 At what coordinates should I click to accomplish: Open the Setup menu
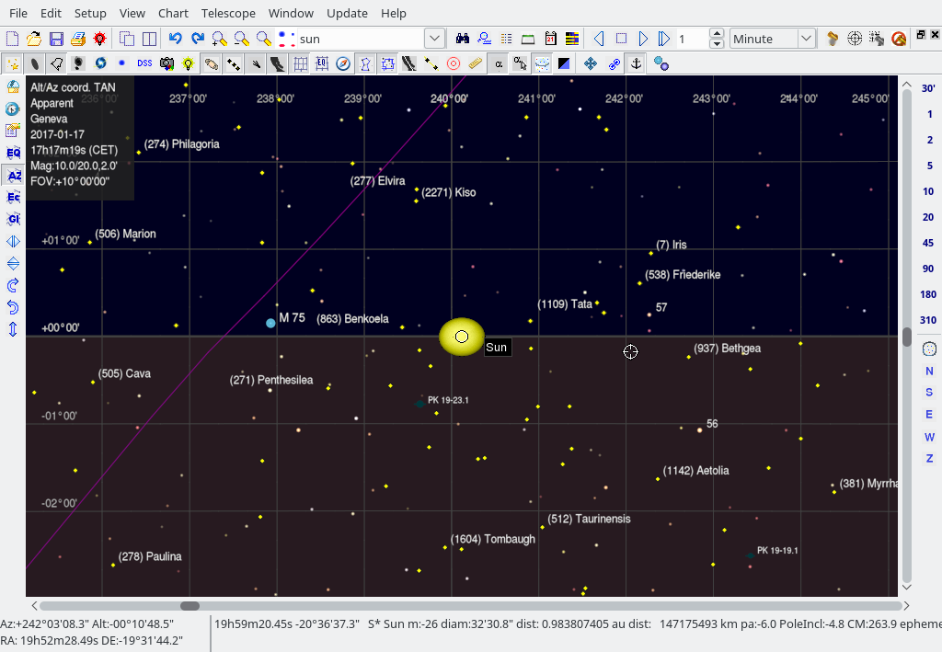point(90,13)
